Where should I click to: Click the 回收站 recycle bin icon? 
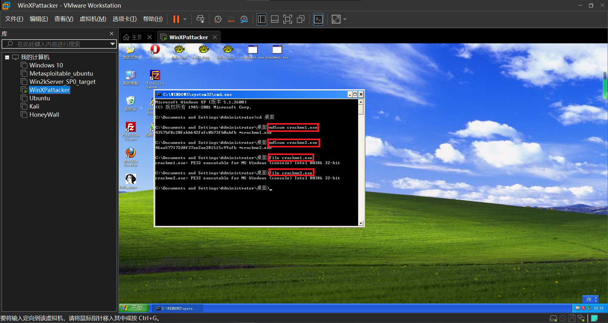click(130, 103)
